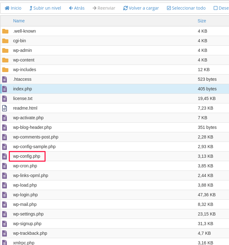Select the wp-includes folder icon
Screen dimensions: 229x245
[x=5, y=70]
